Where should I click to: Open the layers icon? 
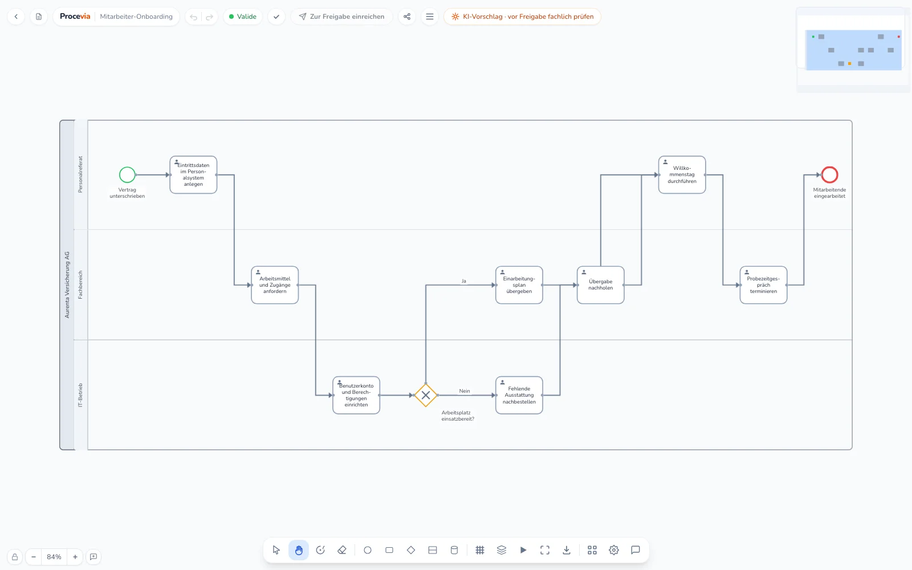[502, 550]
